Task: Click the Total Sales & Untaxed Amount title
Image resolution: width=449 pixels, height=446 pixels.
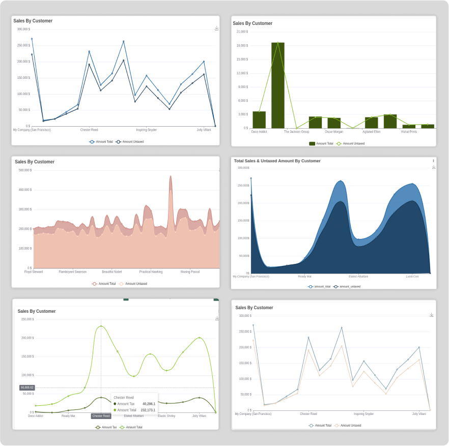Action: tap(277, 161)
